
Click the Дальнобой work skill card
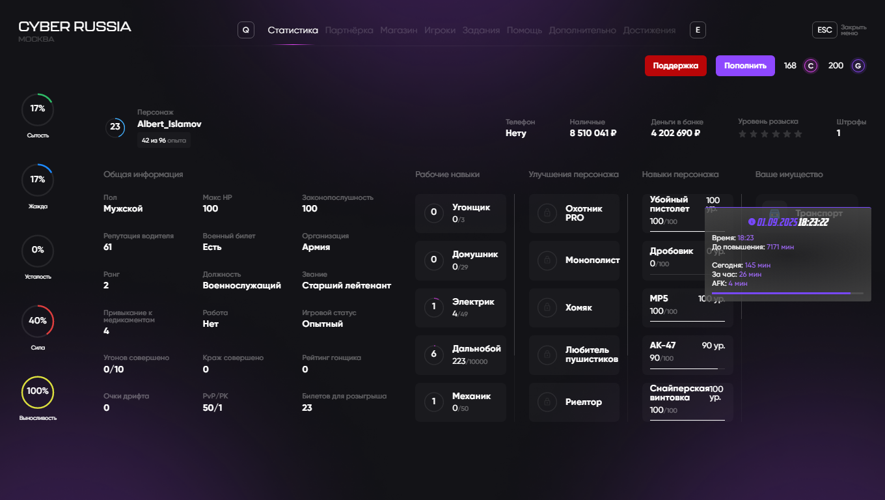(461, 355)
